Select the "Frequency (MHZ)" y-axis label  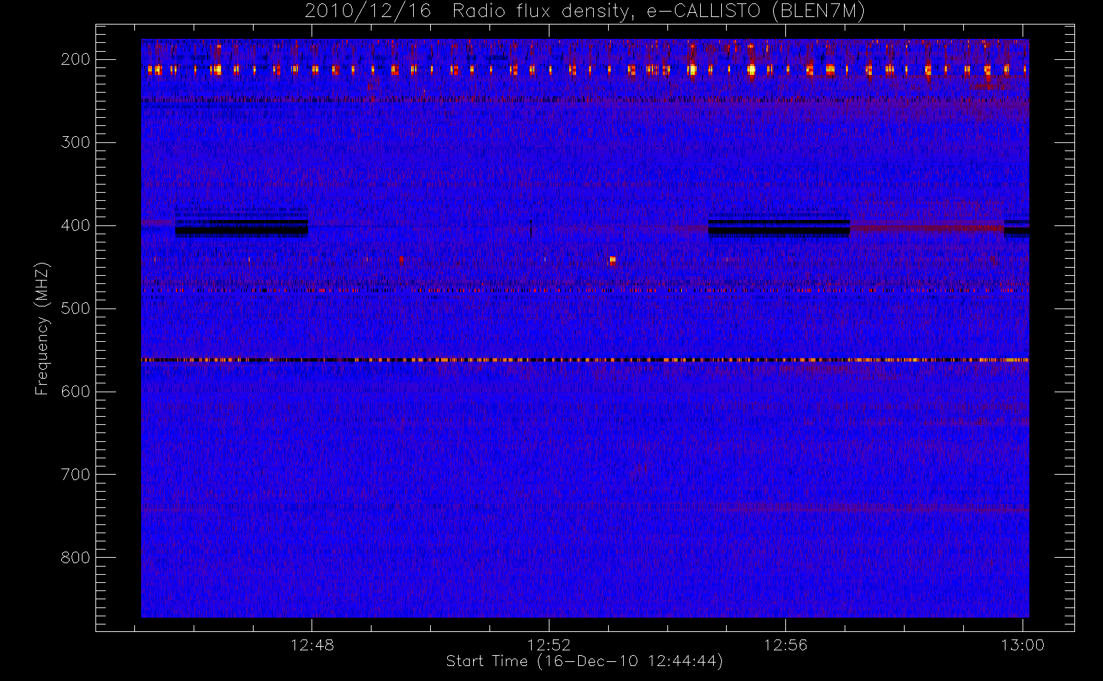pos(42,328)
